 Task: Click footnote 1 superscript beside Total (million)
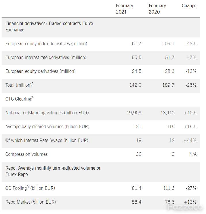coord(33,84)
